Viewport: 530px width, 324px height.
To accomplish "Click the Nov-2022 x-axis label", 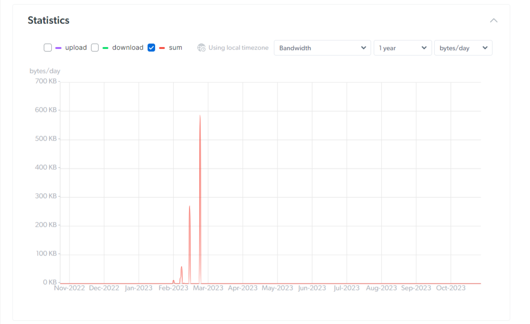I will click(69, 288).
